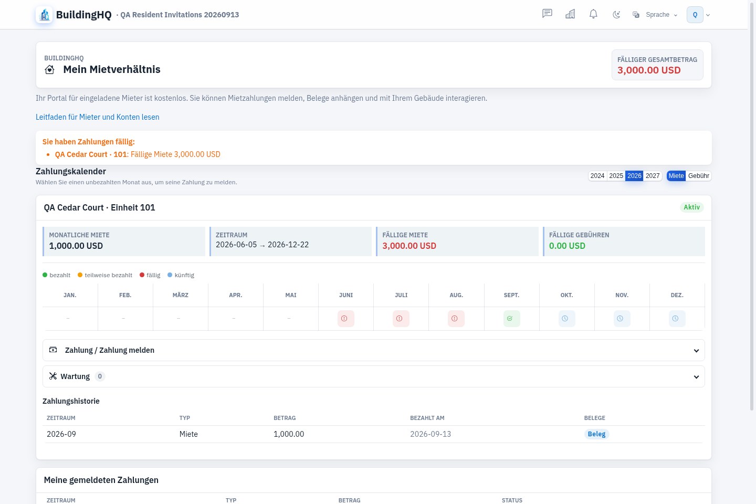Open Leitfaden für Mieter und Konten lesen
This screenshot has width=756, height=504.
pos(97,117)
